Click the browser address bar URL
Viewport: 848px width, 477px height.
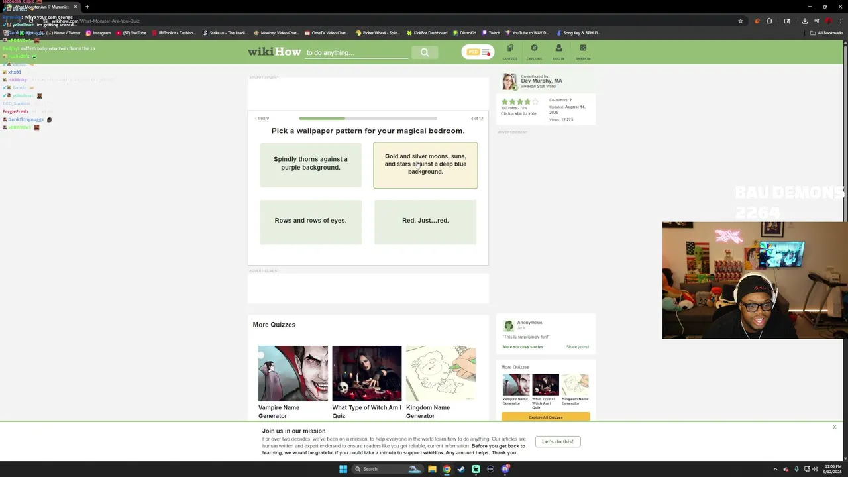tap(96, 21)
